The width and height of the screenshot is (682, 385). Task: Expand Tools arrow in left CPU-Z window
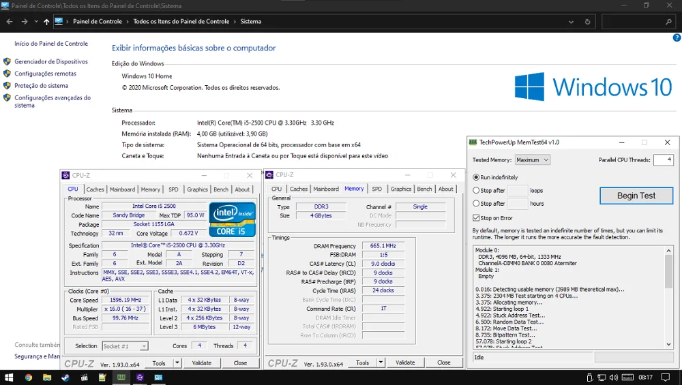point(177,363)
